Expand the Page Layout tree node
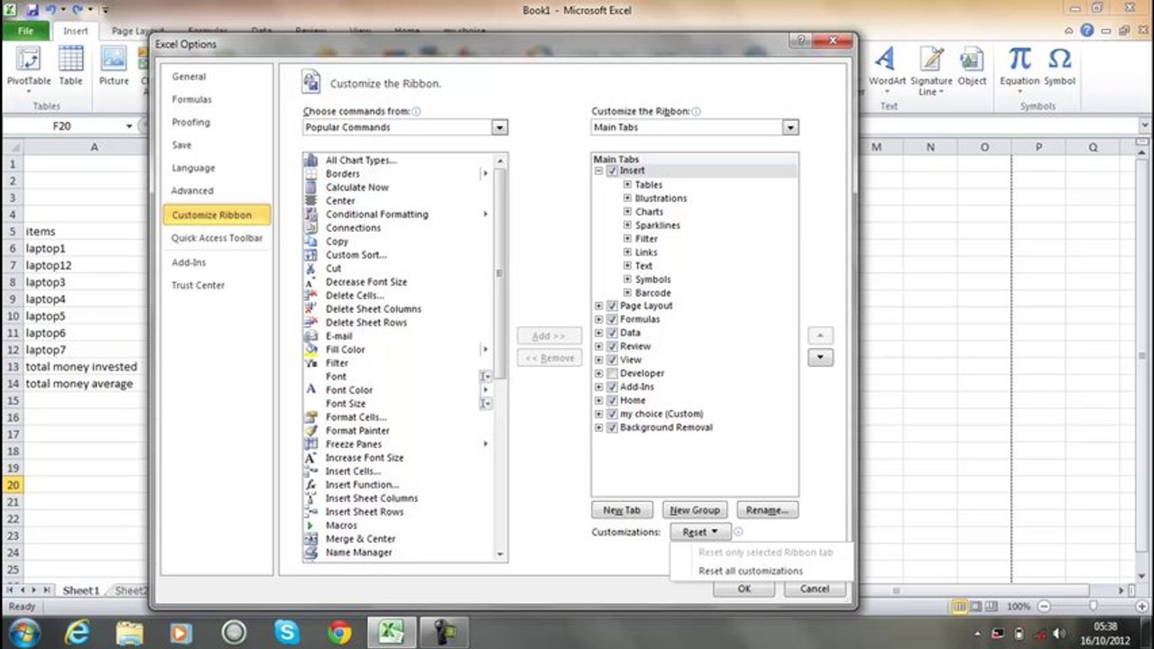Image resolution: width=1154 pixels, height=649 pixels. 599,306
